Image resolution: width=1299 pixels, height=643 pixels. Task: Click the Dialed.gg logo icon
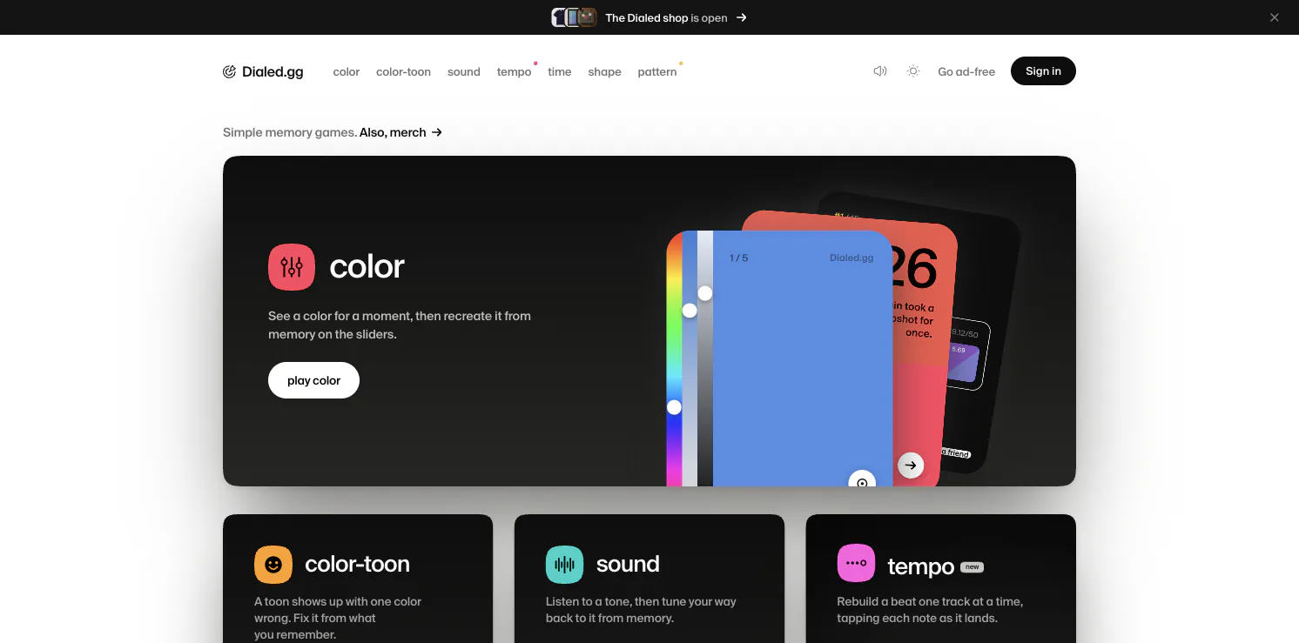click(x=229, y=71)
